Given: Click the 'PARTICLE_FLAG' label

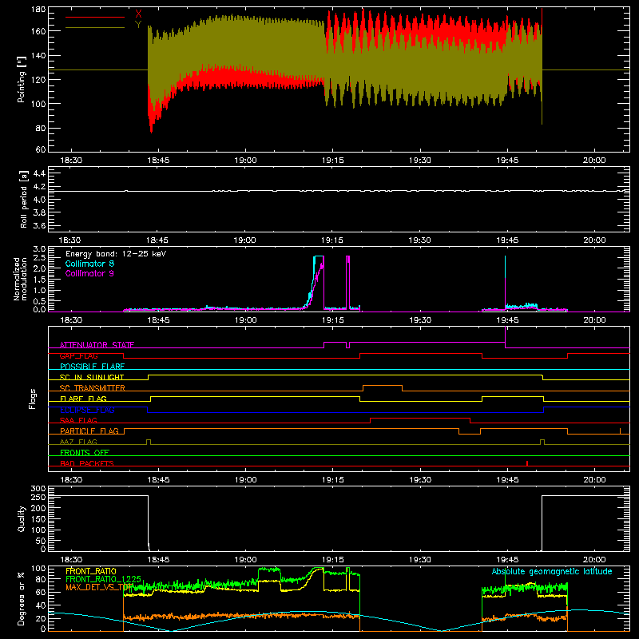Looking at the screenshot, I should click(x=89, y=431).
